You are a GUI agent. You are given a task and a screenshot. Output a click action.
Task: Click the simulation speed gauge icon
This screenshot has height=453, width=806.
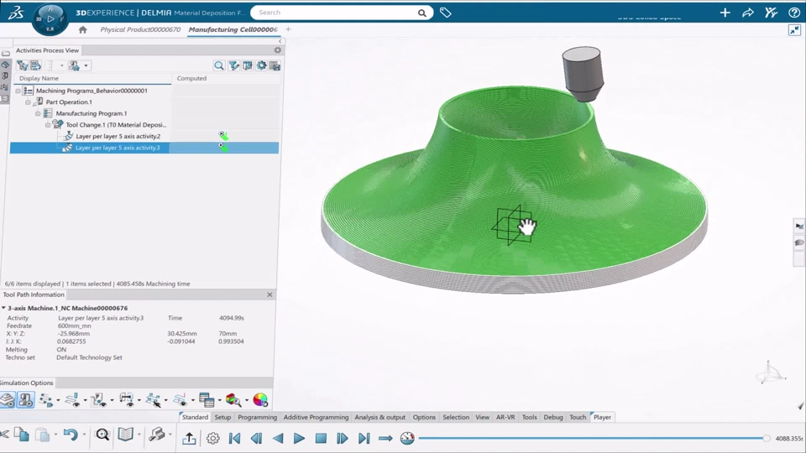click(407, 438)
